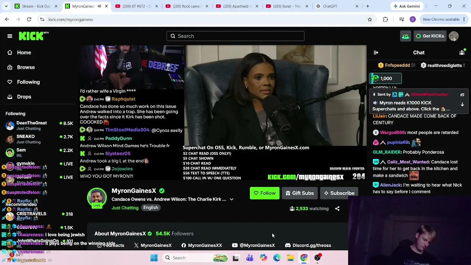Open OBS Studio from taskbar
The image size is (471, 265).
pos(318,258)
